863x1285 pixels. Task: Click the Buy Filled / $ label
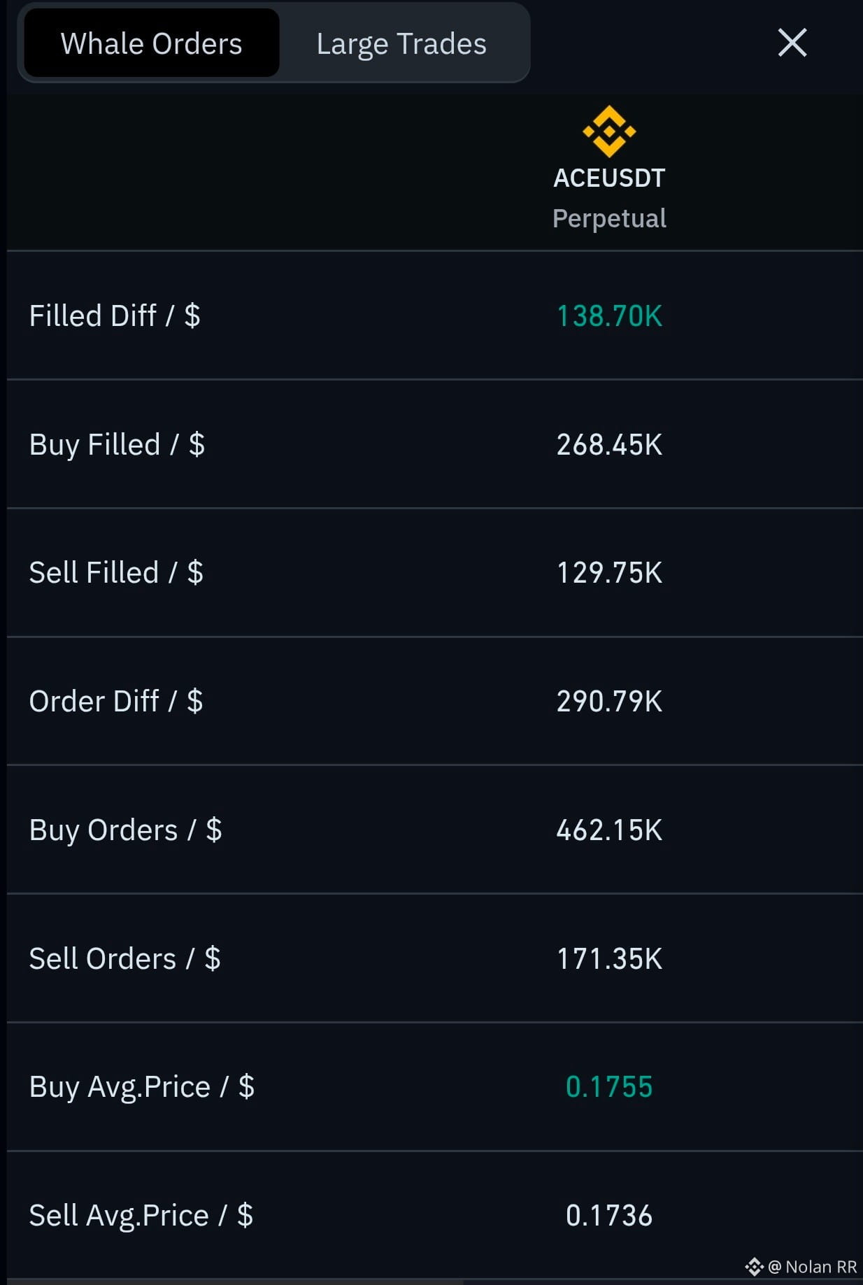click(x=117, y=445)
